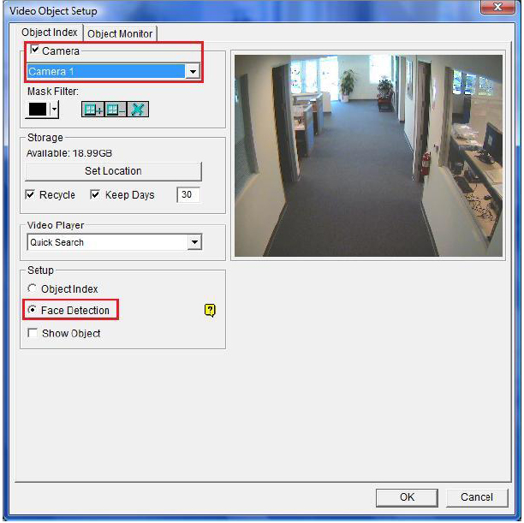Open the Quick Search video player dropdown
Image resolution: width=524 pixels, height=523 pixels.
click(194, 242)
